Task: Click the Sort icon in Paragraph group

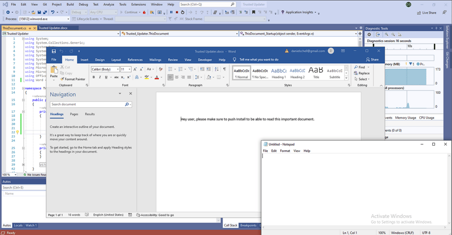Action: (x=216, y=69)
